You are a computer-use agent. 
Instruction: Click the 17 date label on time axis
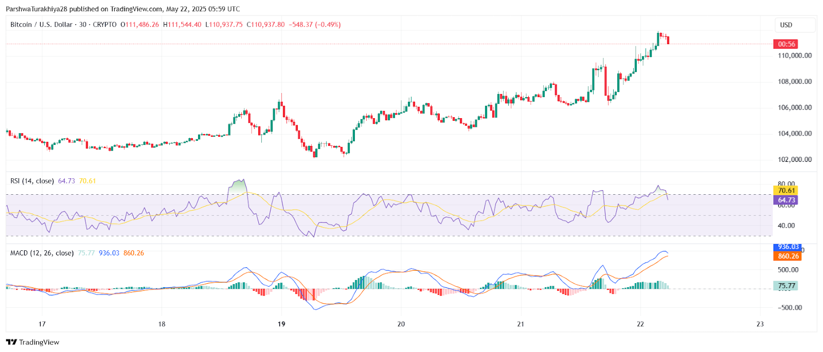[x=42, y=324]
